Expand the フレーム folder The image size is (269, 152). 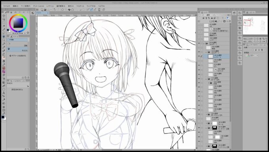point(206,123)
